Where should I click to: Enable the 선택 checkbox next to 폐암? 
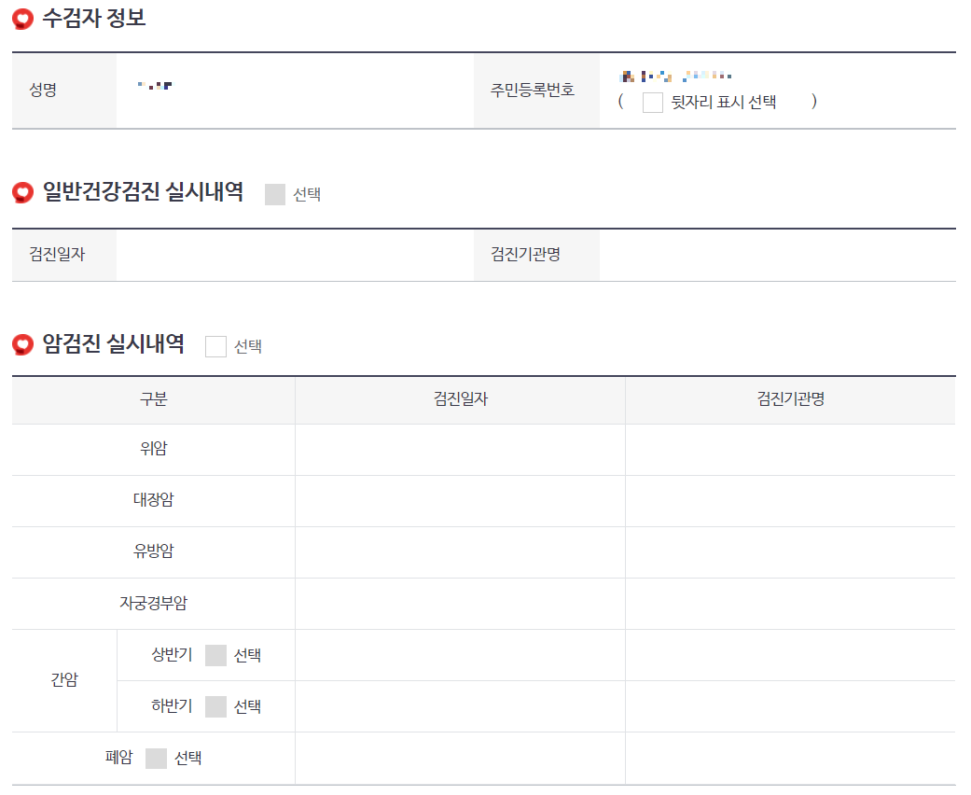tap(156, 758)
